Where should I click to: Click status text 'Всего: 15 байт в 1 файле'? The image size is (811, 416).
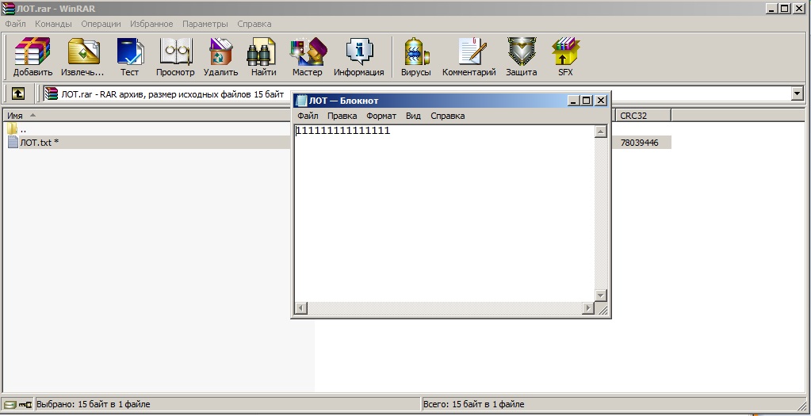coord(473,404)
